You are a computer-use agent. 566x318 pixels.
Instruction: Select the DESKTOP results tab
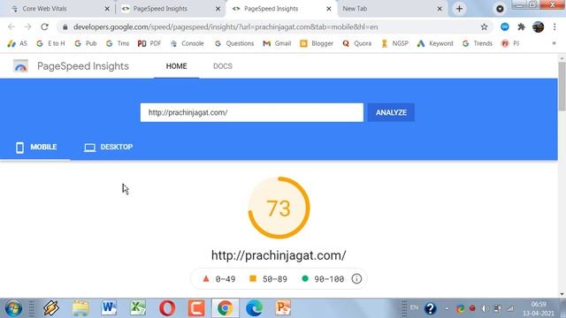point(108,148)
